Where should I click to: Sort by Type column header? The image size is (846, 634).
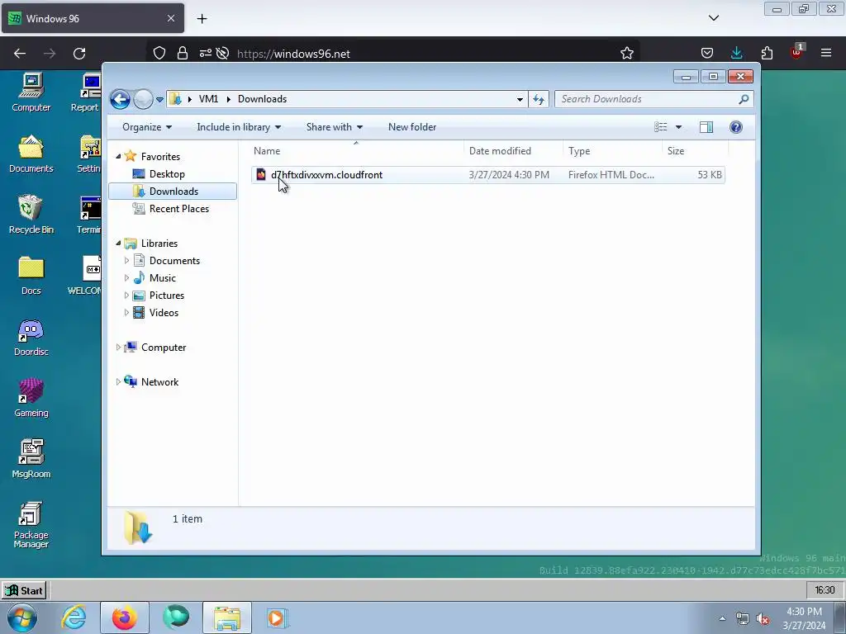pyautogui.click(x=612, y=151)
